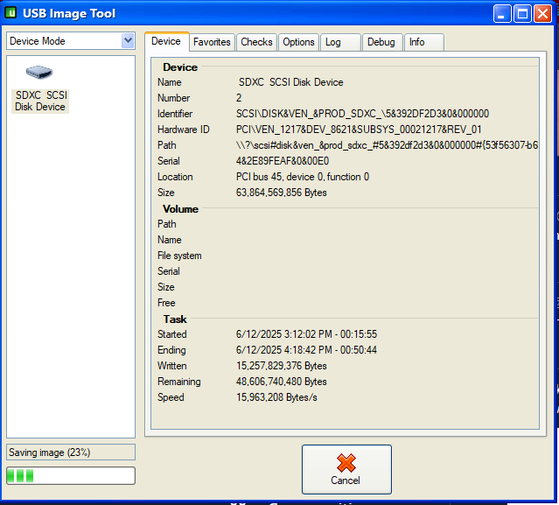Close the USB Image Tool window
This screenshot has height=505, width=559.
pyautogui.click(x=543, y=14)
